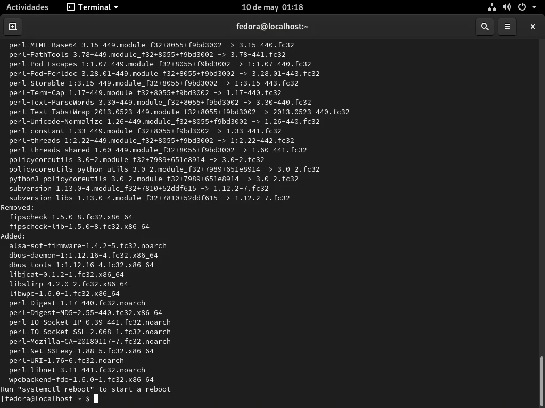Click the fedora@localhost:~ window title
The height and width of the screenshot is (408, 545).
click(272, 27)
